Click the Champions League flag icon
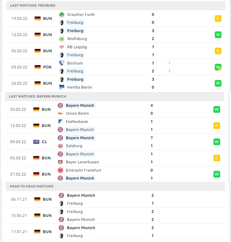 tap(36, 142)
